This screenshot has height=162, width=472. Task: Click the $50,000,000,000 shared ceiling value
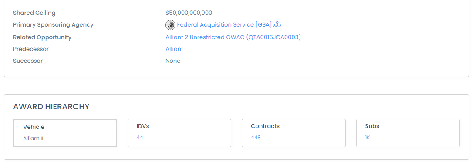click(x=189, y=13)
